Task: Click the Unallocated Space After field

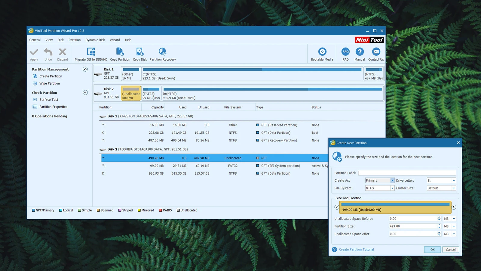Action: (413, 234)
